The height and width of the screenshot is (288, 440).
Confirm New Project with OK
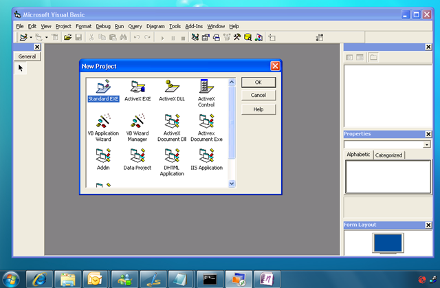(x=258, y=82)
